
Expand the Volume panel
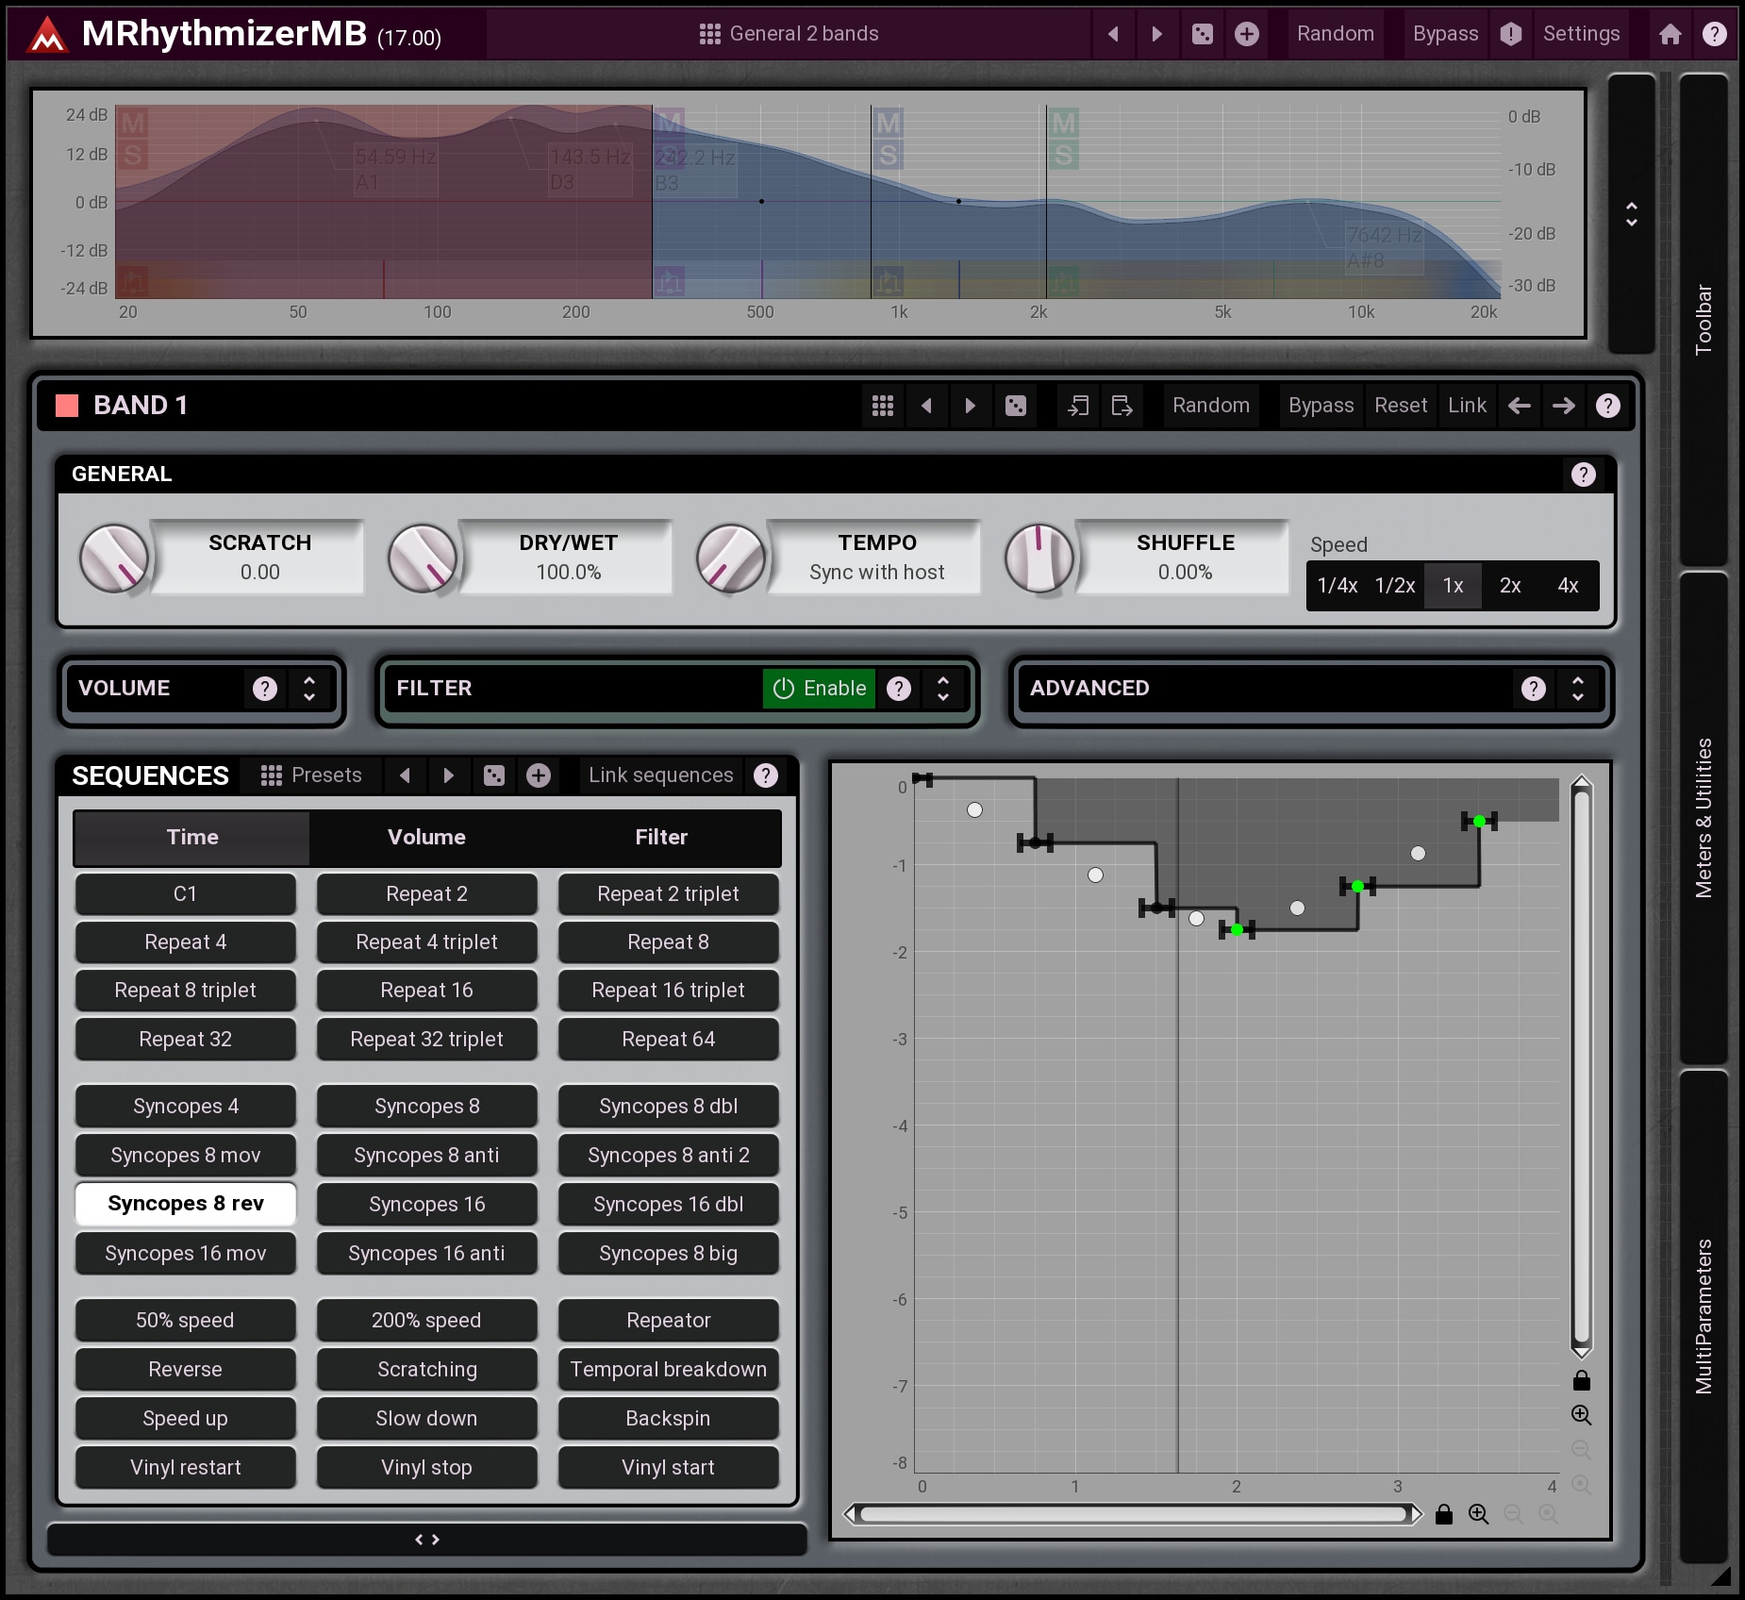coord(309,689)
